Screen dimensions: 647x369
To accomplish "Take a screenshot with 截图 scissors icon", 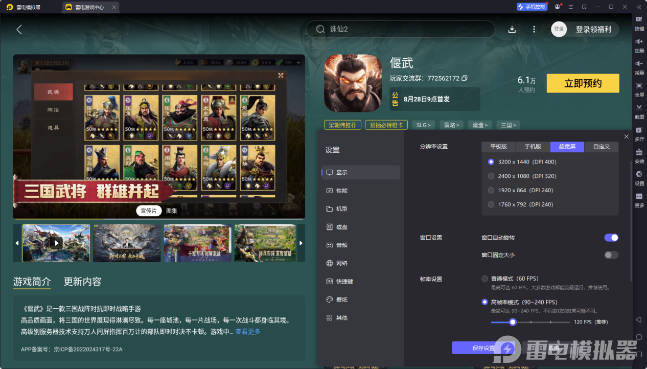I will coord(639,111).
